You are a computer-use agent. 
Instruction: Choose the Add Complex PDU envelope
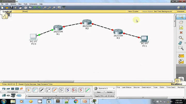pyautogui.click(x=181, y=62)
